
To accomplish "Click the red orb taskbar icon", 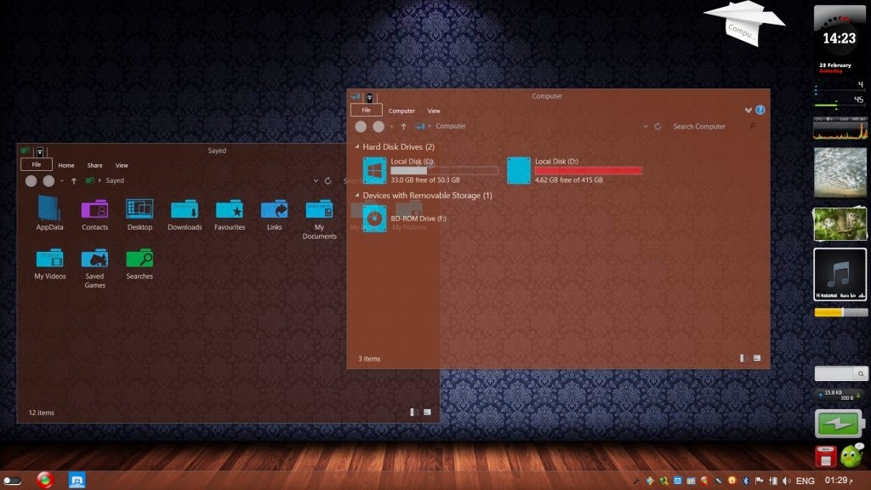I will click(x=45, y=480).
